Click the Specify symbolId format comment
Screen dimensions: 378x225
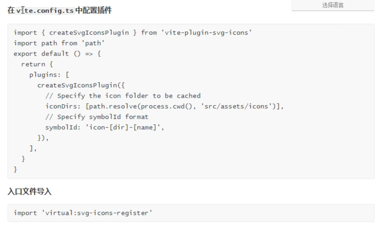tap(97, 117)
